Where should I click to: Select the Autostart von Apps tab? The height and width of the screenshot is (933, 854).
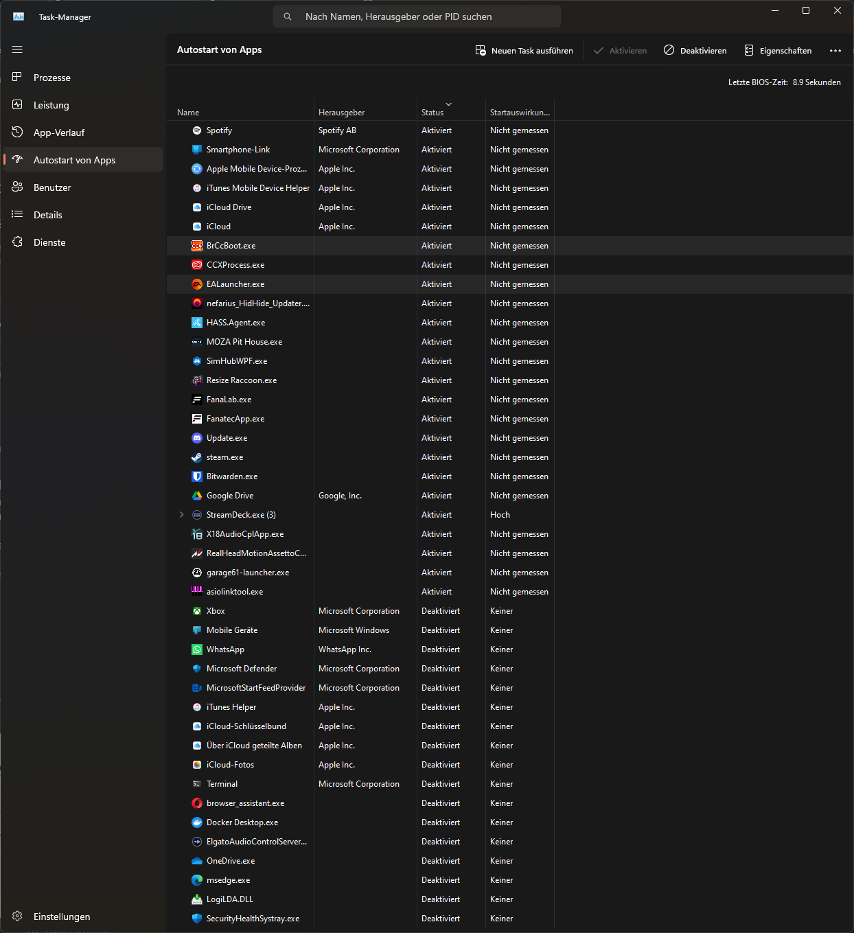(83, 160)
